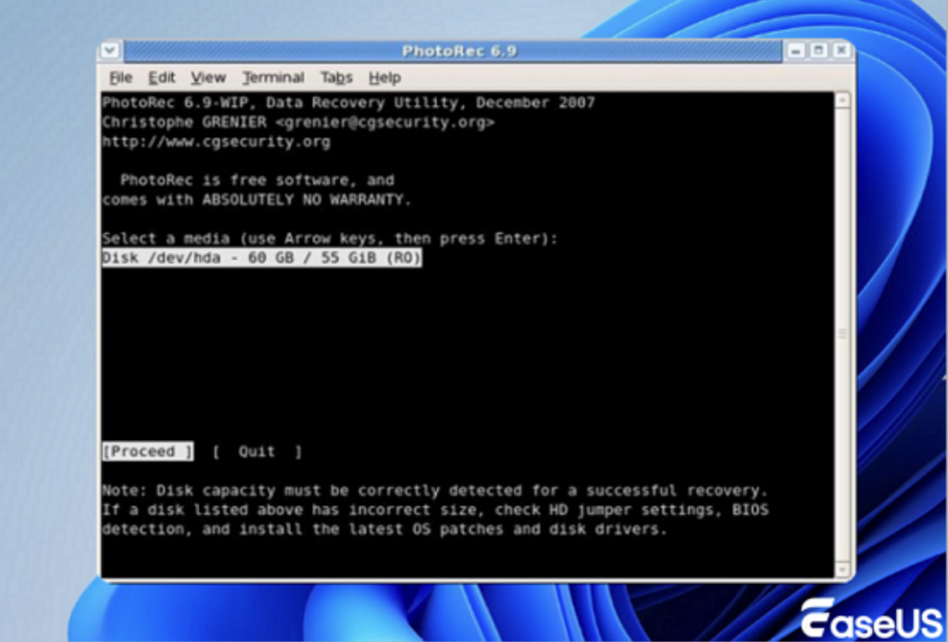
Task: Open the Help menu
Action: (384, 78)
